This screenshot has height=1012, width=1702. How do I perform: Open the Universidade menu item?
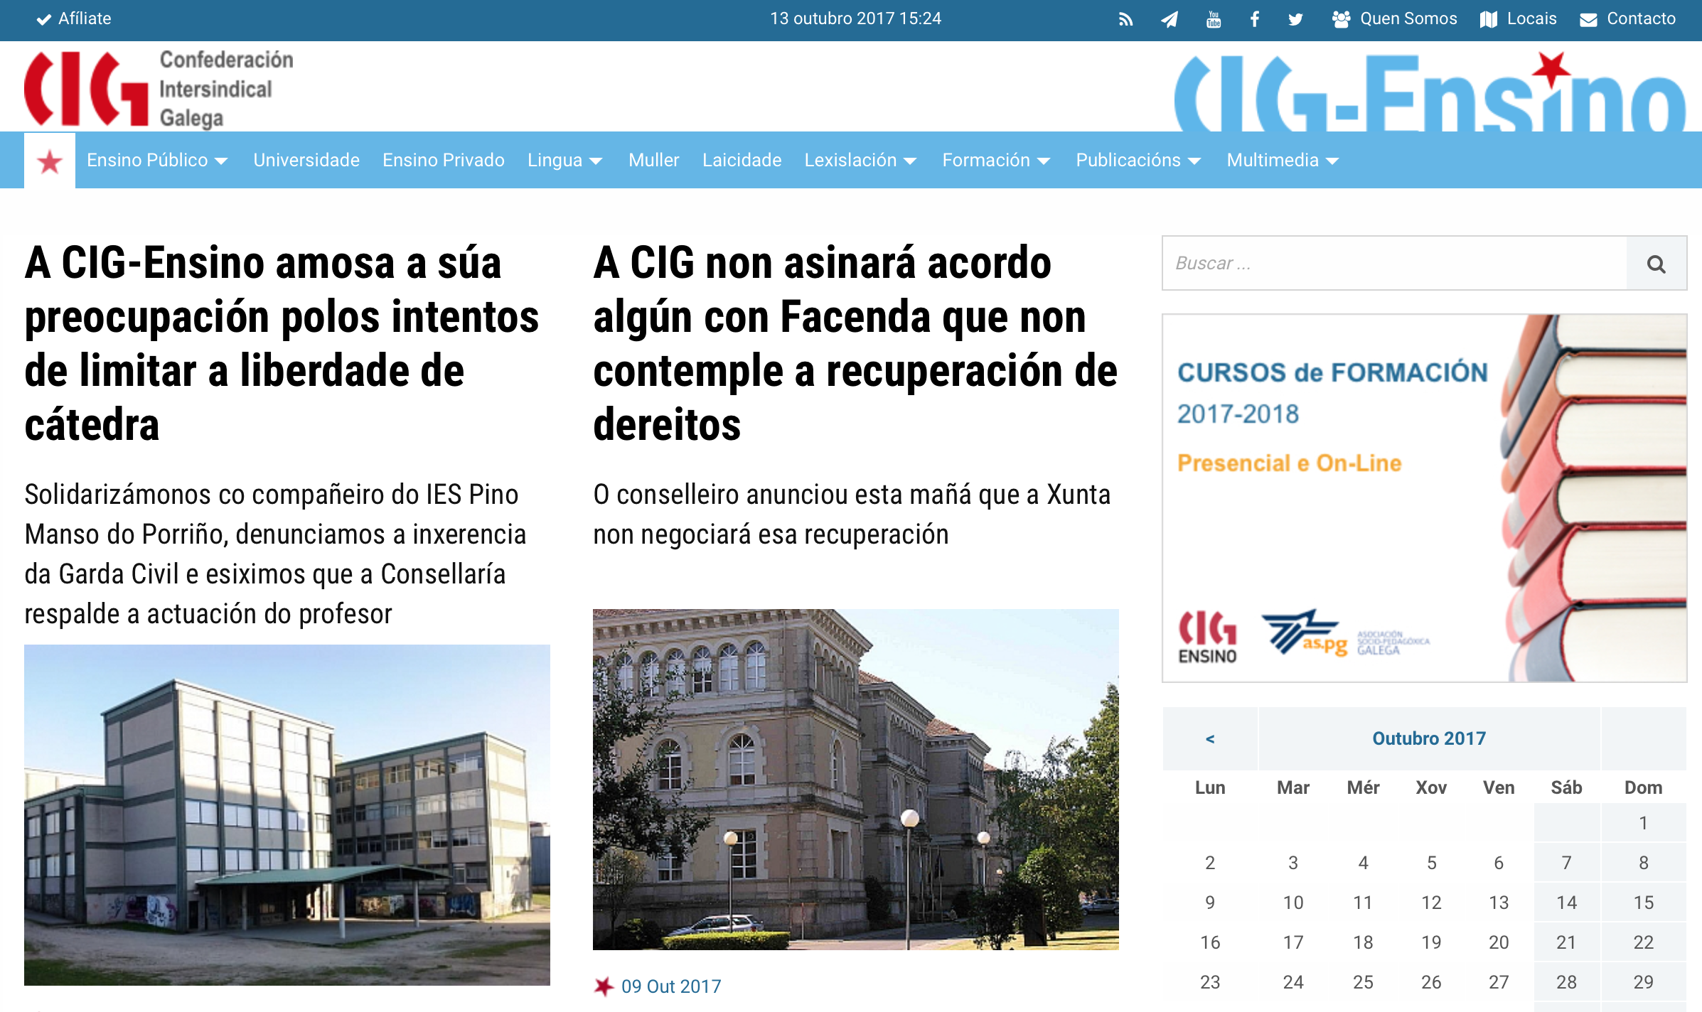(306, 160)
